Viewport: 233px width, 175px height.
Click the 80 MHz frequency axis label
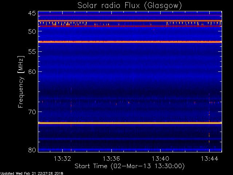click(x=32, y=150)
